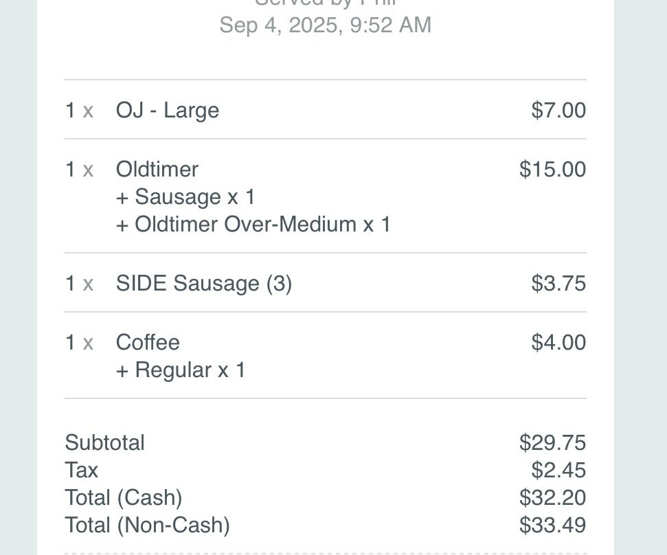The width and height of the screenshot is (667, 555).
Task: Select the Coffee item name
Action: (x=148, y=343)
